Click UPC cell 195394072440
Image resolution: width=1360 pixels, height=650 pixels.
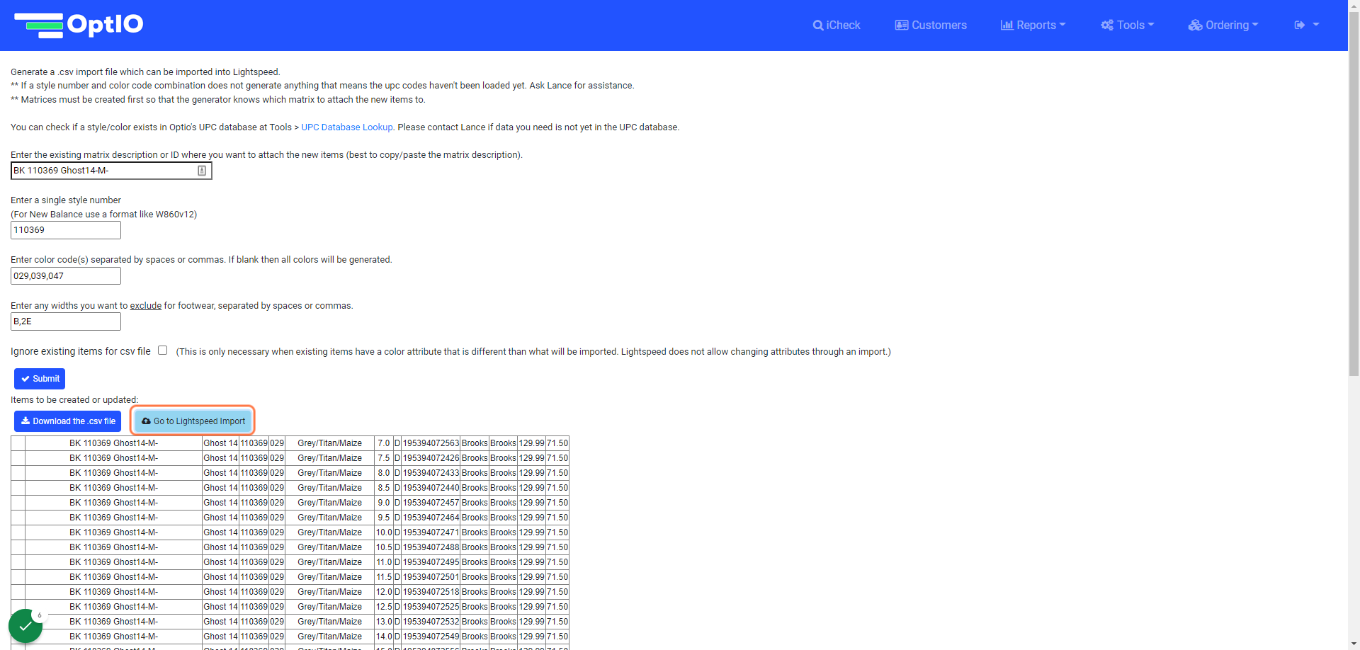tap(431, 488)
